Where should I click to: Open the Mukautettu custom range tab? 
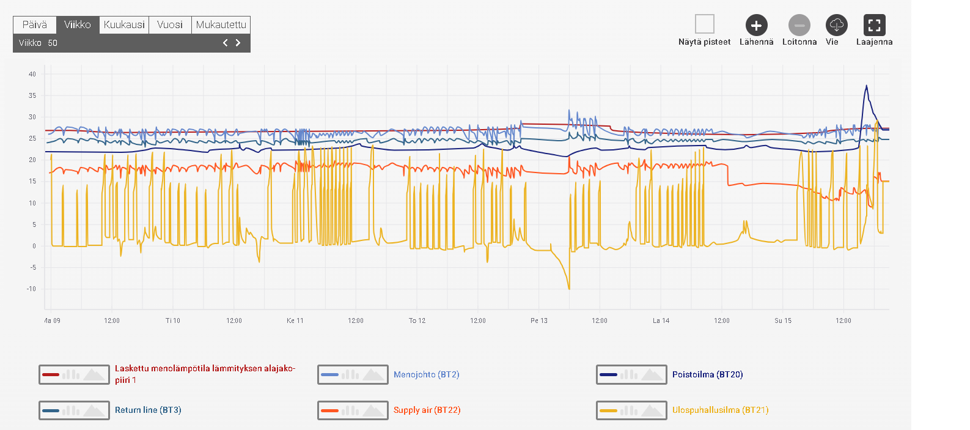pos(221,24)
